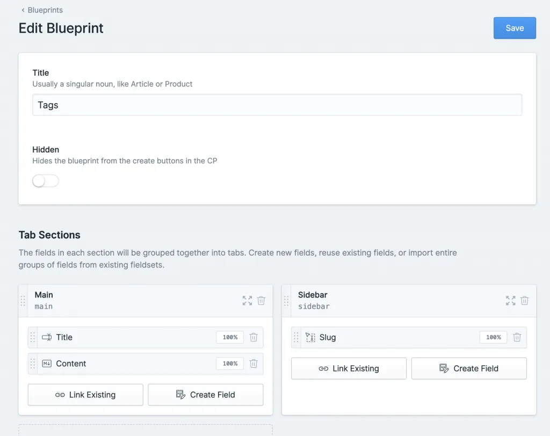Select the Sidebar section title text
Screen dimensions: 550x436
coord(313,295)
